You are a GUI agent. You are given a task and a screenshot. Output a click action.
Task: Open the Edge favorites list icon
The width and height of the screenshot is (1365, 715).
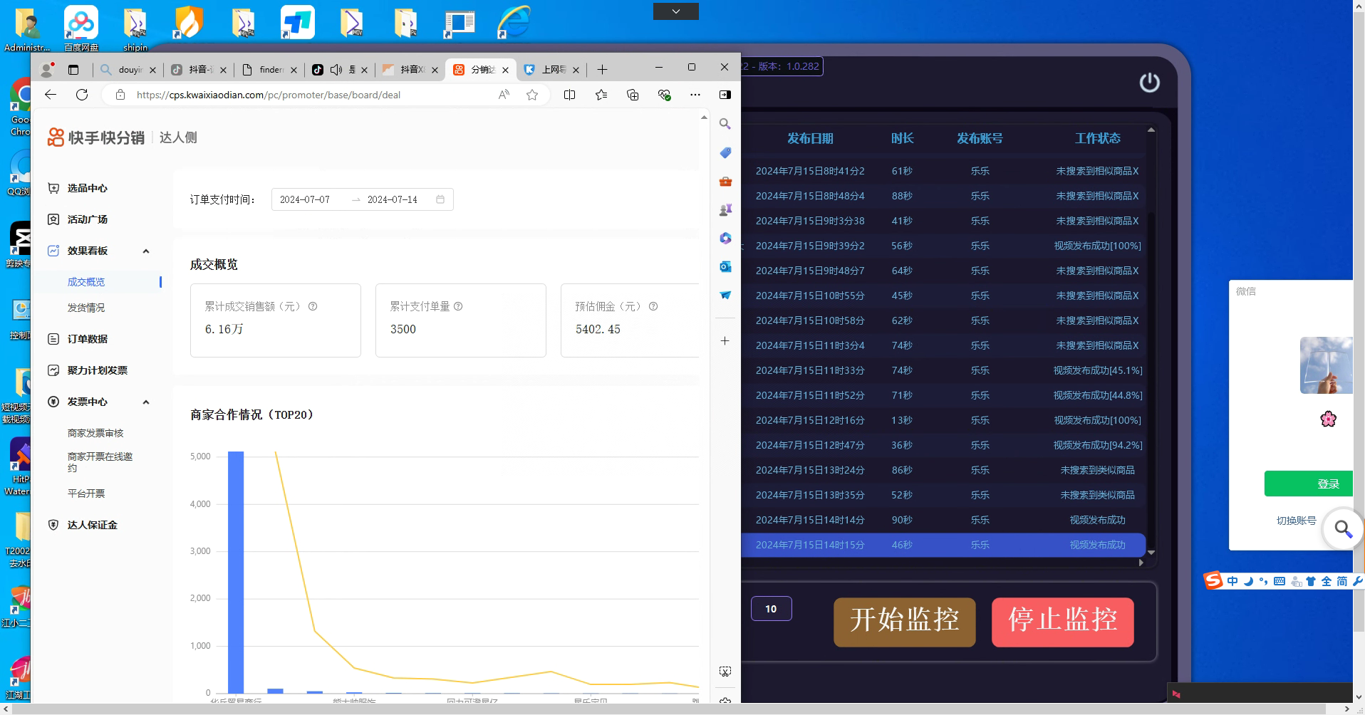(x=601, y=95)
